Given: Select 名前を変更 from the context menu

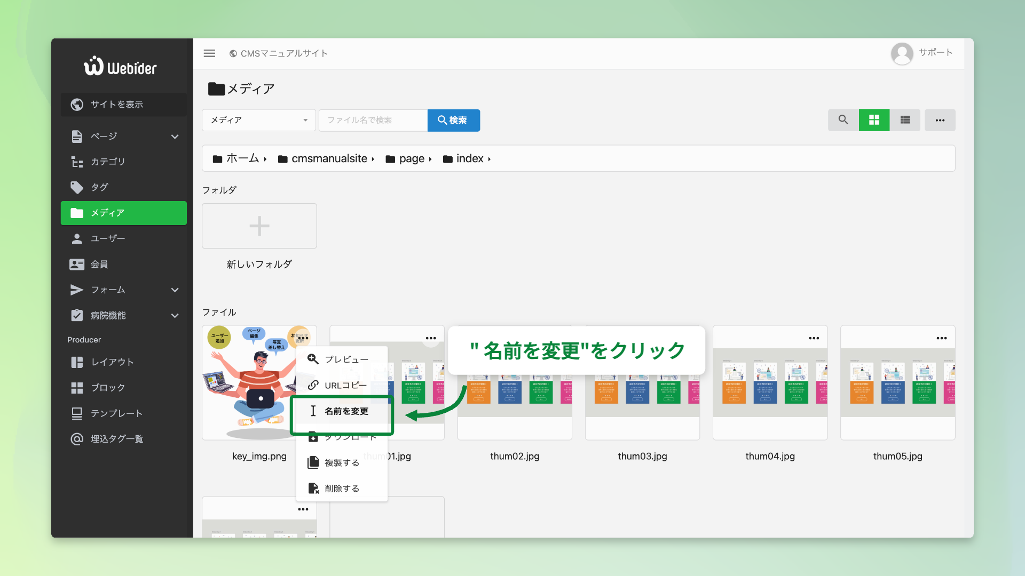Looking at the screenshot, I should coord(346,411).
